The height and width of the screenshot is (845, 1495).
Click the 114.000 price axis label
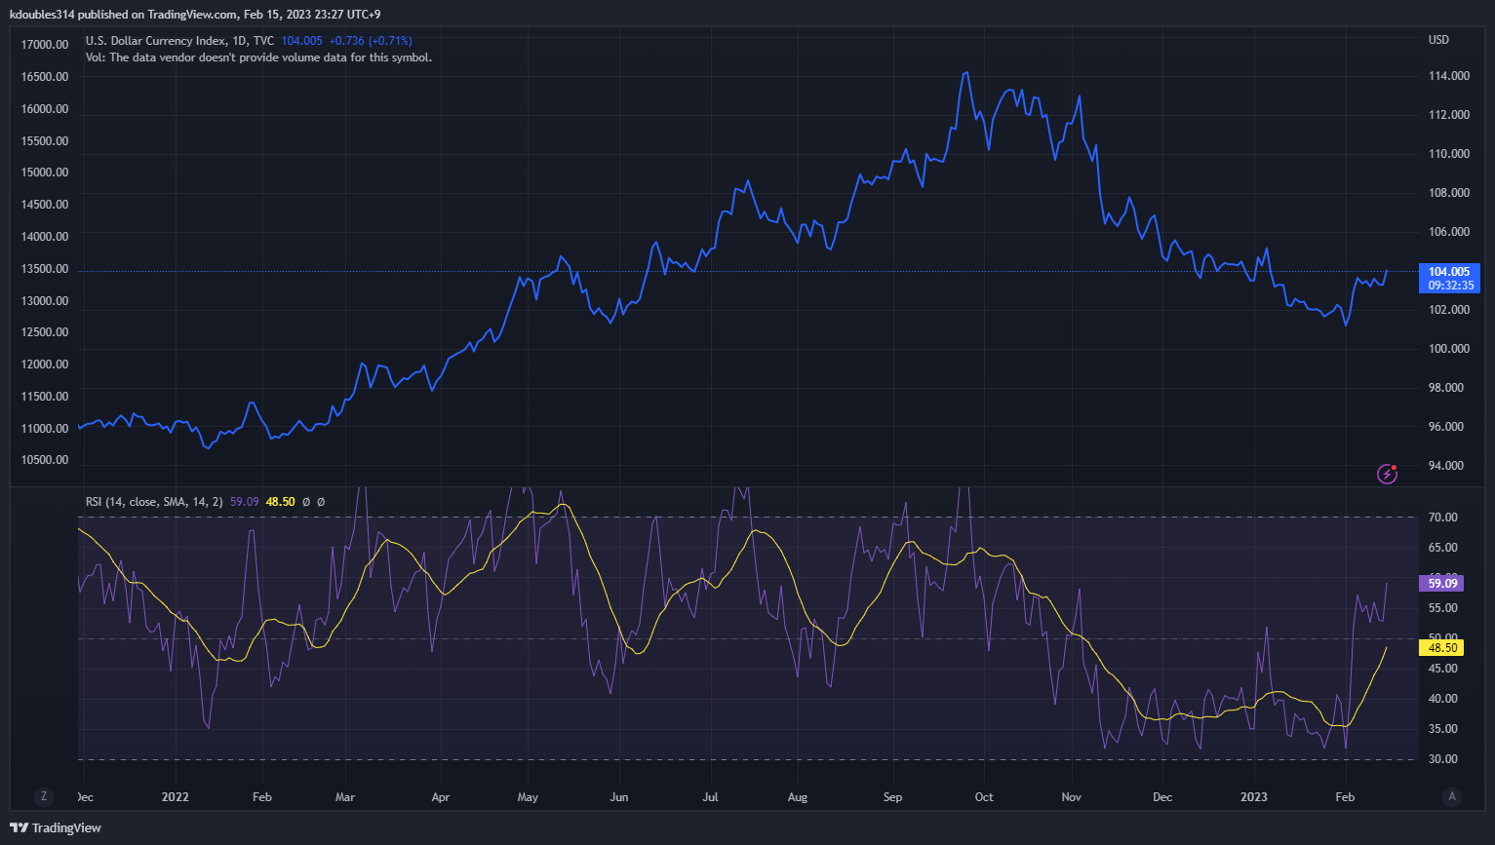point(1448,76)
